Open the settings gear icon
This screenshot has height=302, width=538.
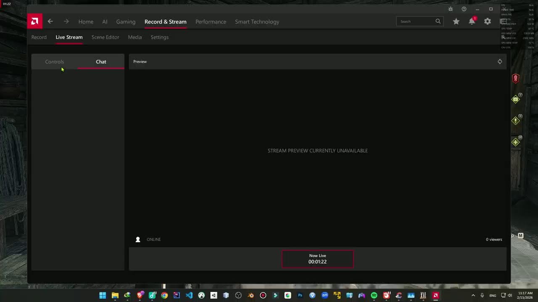click(x=488, y=21)
